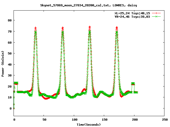
Task: Click x-axis tick label 250
Action: (x=165, y=120)
